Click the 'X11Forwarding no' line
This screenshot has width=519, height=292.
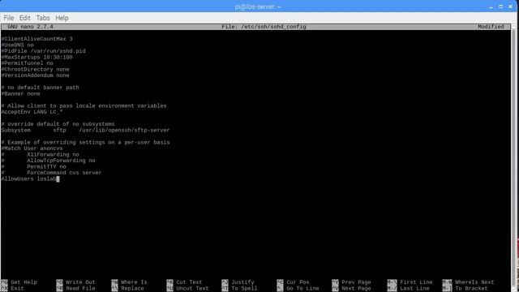coord(40,155)
